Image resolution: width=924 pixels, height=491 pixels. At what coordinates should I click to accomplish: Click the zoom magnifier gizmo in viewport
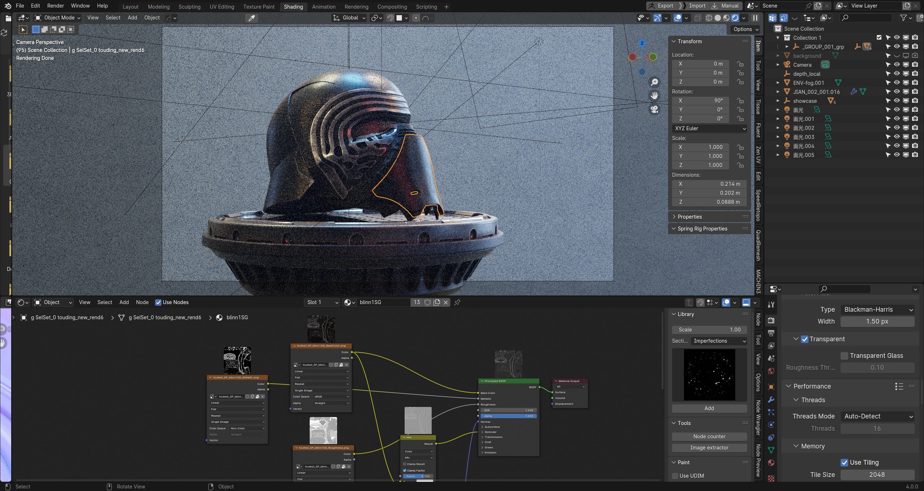(x=654, y=82)
